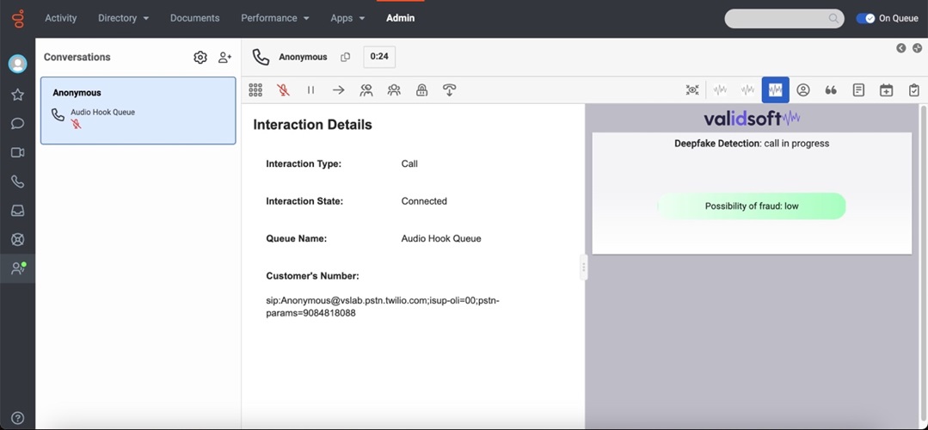Click the transfer arrow icon
Image resolution: width=928 pixels, height=430 pixels.
click(338, 89)
